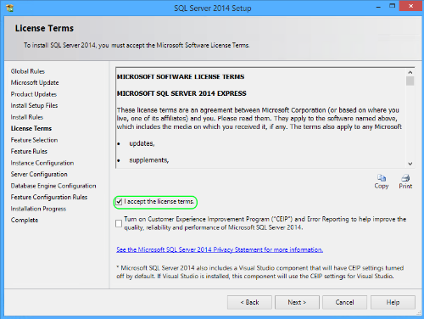Enable the CEIP and Error Reporting checkbox
The height and width of the screenshot is (319, 424).
pyautogui.click(x=119, y=223)
